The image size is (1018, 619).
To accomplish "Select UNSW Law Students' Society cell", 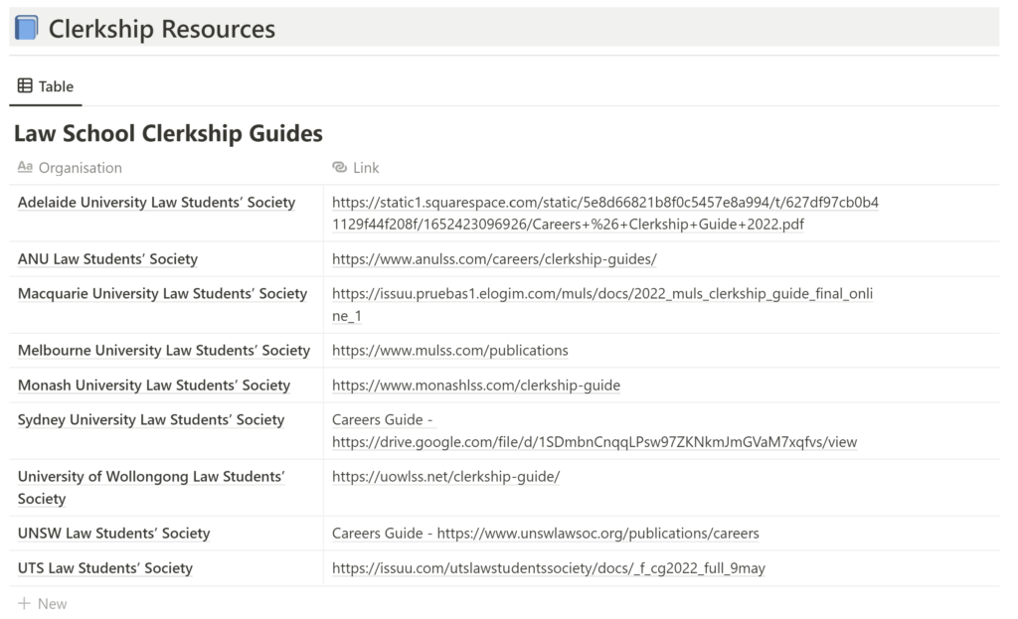I will (x=166, y=534).
